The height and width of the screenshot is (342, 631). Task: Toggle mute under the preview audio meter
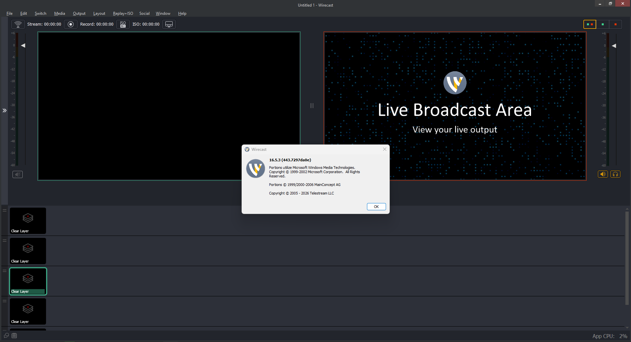coord(17,174)
